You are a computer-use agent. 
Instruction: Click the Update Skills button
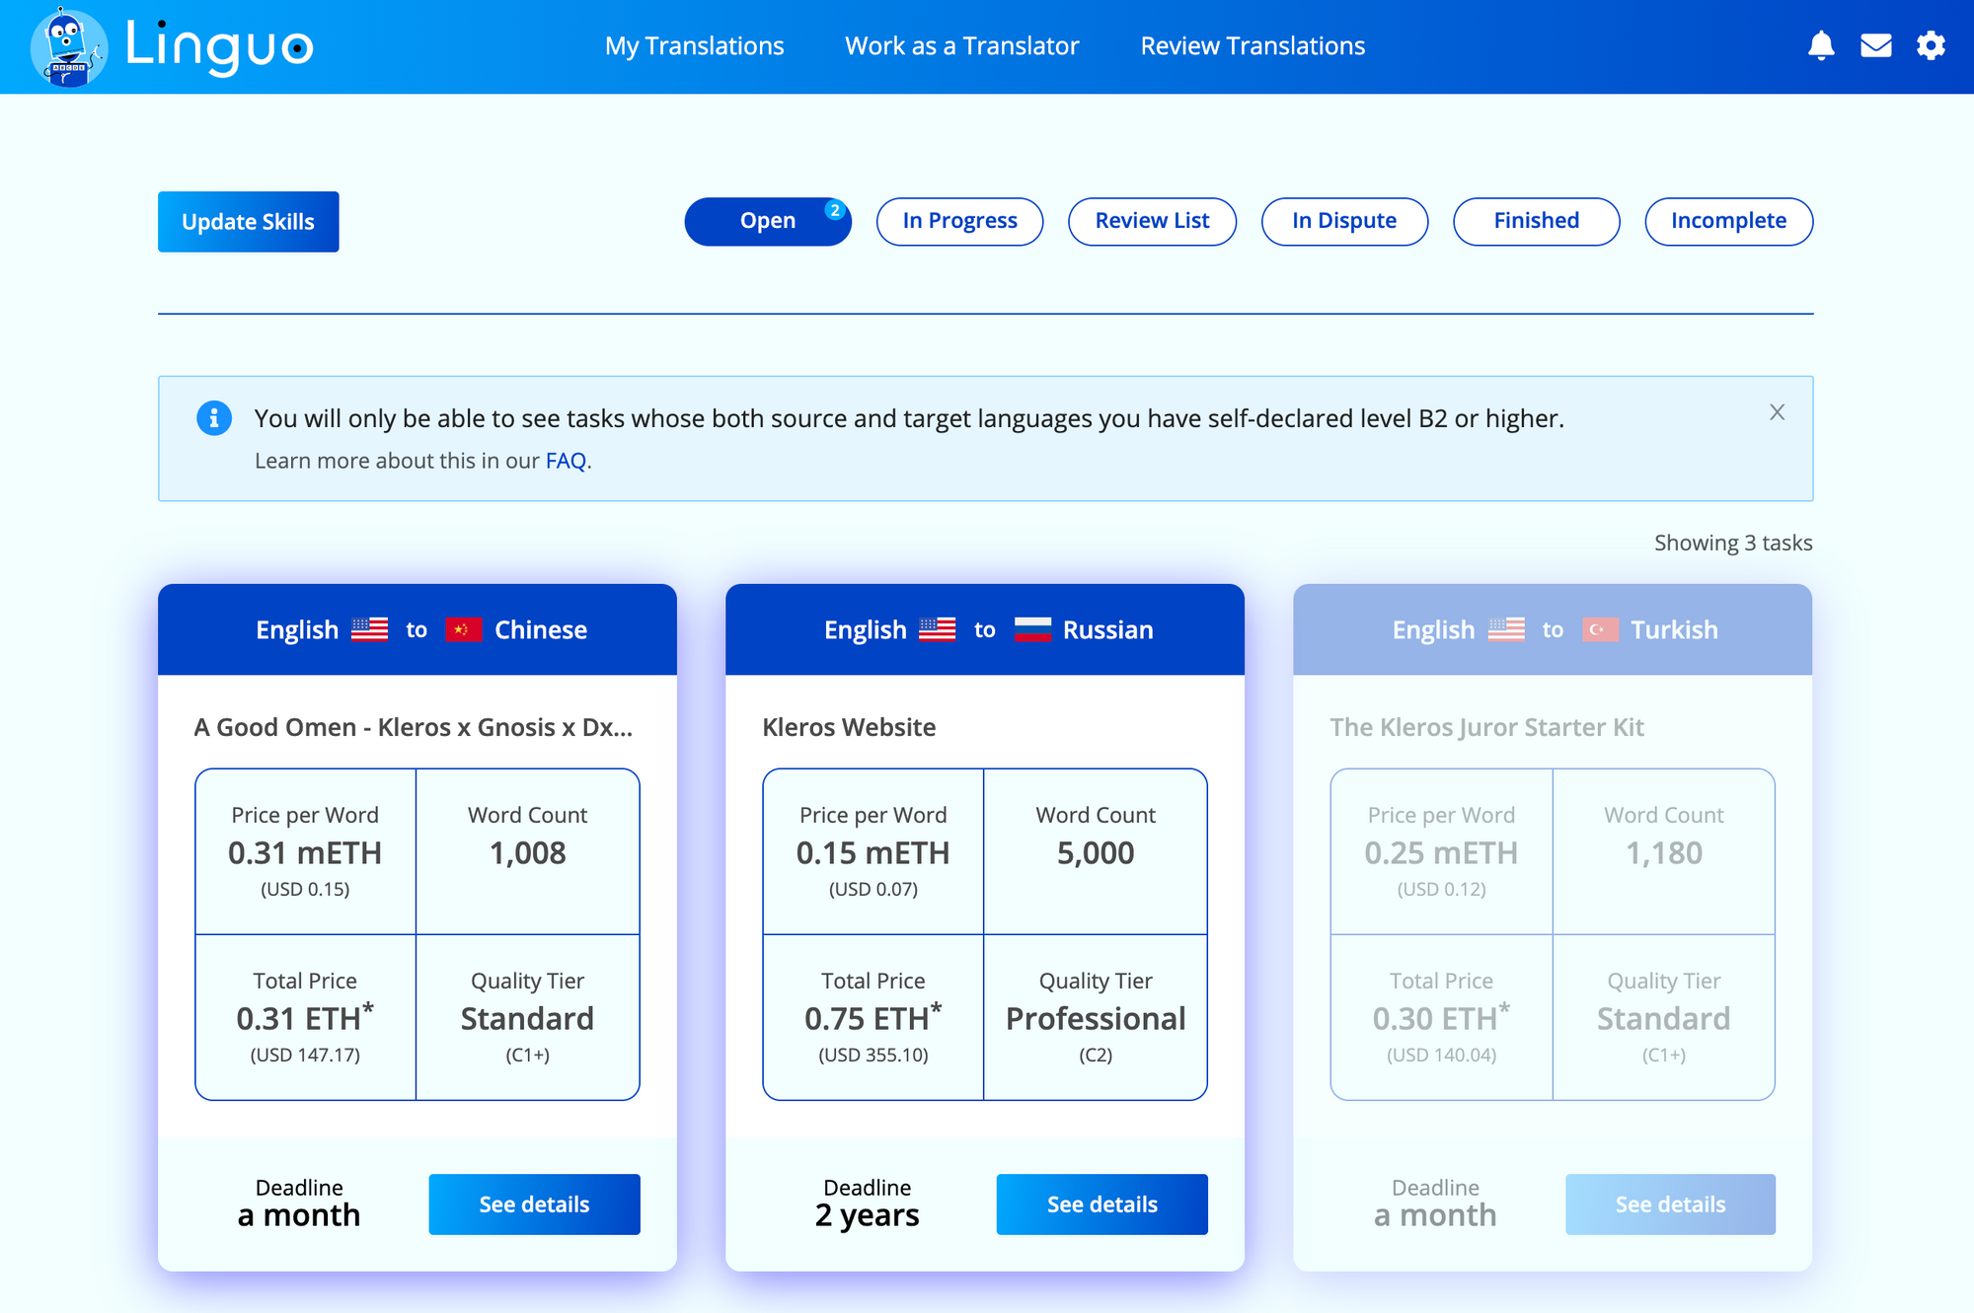pos(248,222)
